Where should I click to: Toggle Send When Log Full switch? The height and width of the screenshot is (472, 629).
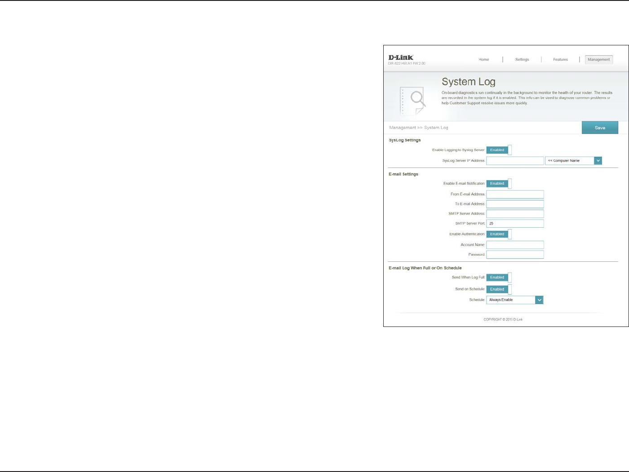[x=499, y=278]
